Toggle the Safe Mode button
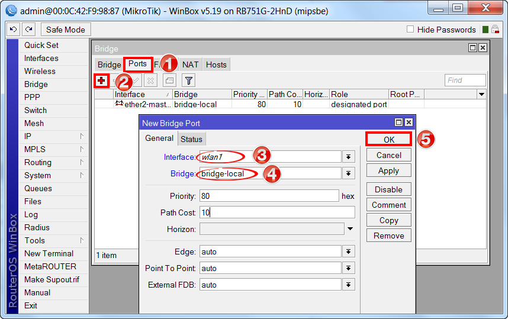This screenshot has height=319, width=508. click(x=65, y=30)
